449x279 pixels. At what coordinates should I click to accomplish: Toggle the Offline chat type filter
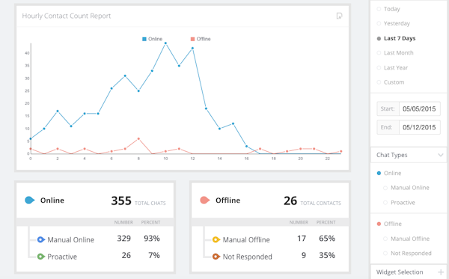click(x=379, y=224)
